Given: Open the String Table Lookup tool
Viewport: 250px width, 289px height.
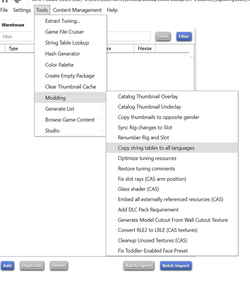Looking at the screenshot, I should [67, 43].
